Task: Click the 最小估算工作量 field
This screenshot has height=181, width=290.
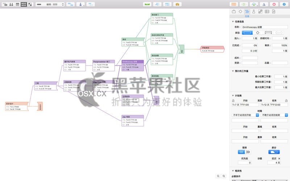Action: tap(281, 76)
